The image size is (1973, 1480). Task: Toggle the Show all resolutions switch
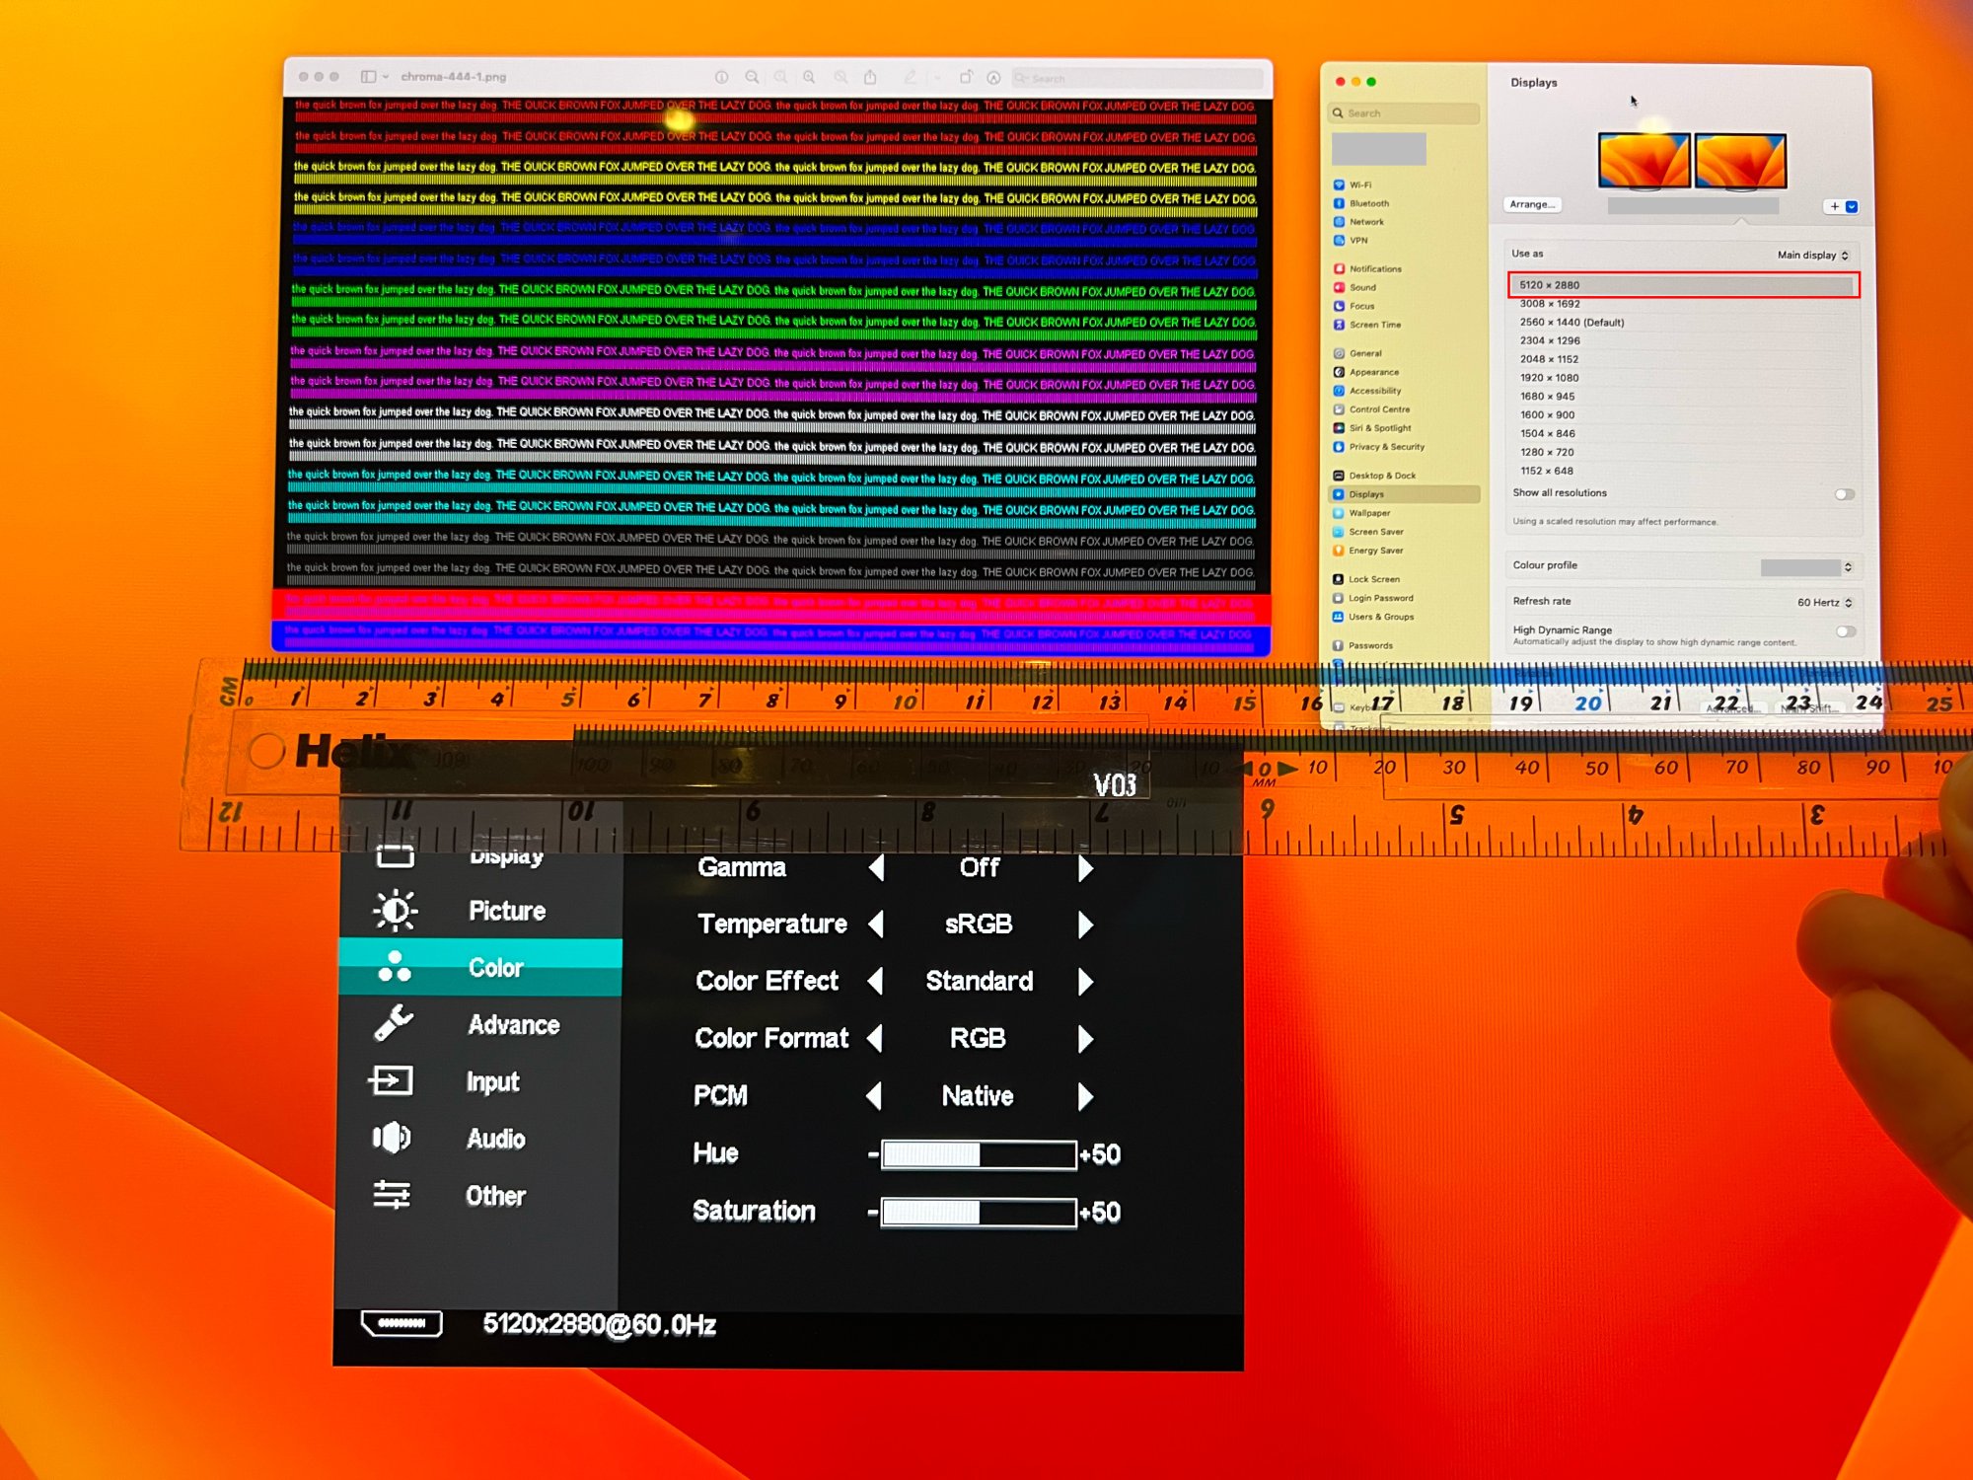click(1844, 494)
